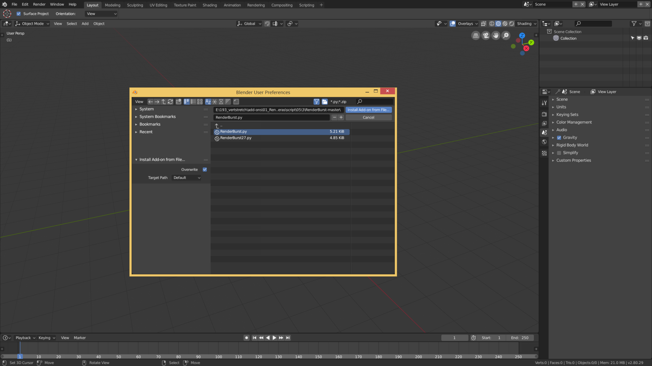Open the viewport Add menu
Screen dimensions: 652x366
pos(85,24)
